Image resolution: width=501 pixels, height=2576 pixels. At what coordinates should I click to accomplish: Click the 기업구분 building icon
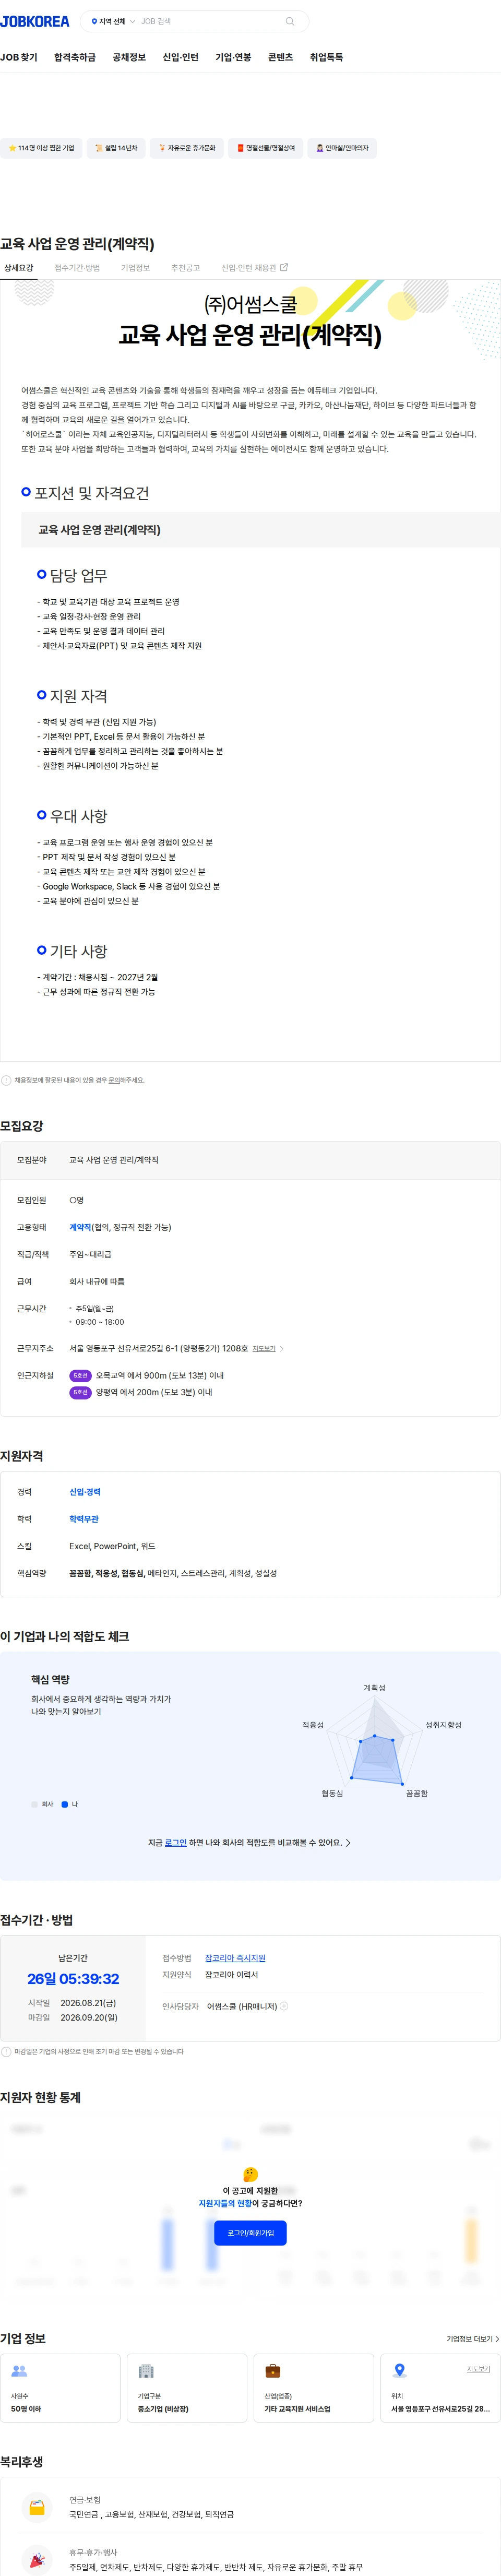tap(146, 2371)
